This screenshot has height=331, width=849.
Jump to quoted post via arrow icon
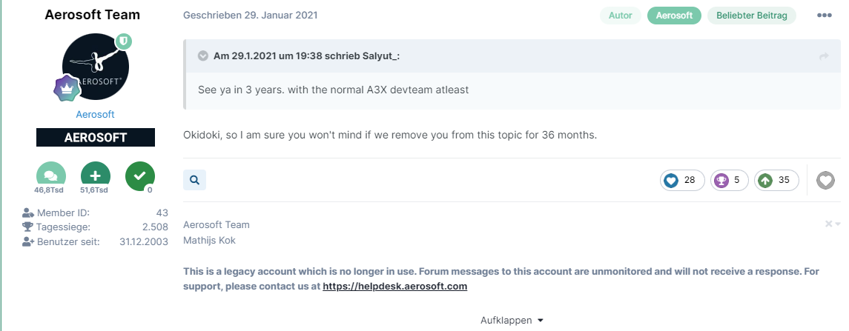[x=823, y=56]
